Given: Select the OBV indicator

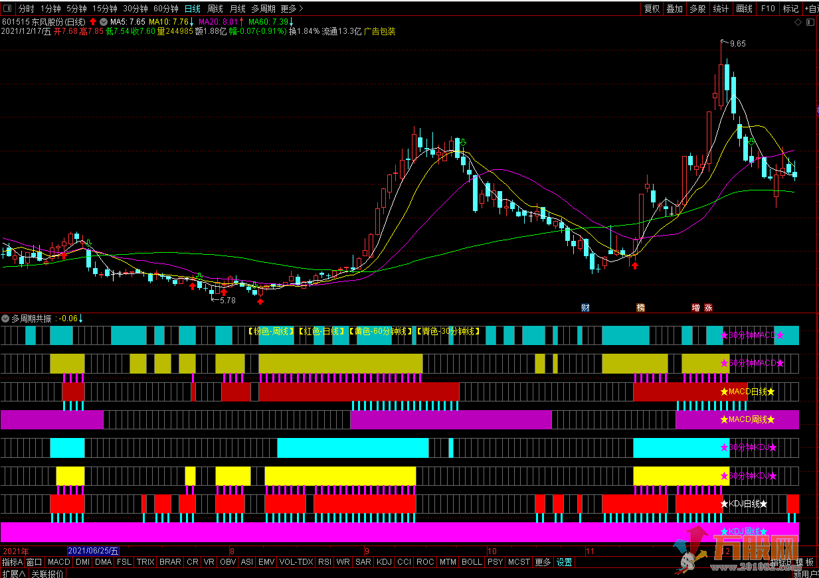Looking at the screenshot, I should click(228, 562).
